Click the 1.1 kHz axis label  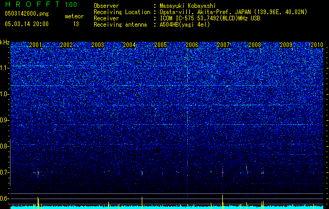(5, 68)
